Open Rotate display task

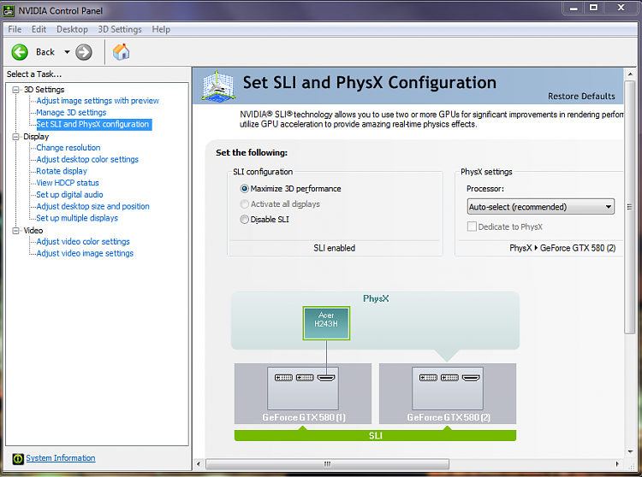62,171
